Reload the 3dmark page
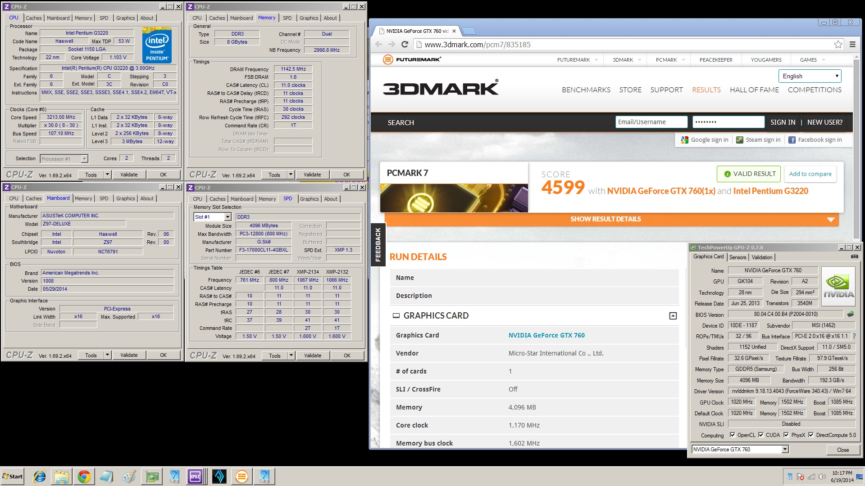This screenshot has width=865, height=486. [x=405, y=45]
